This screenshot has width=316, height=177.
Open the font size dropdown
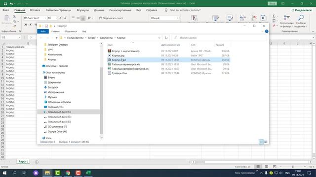click(56, 18)
